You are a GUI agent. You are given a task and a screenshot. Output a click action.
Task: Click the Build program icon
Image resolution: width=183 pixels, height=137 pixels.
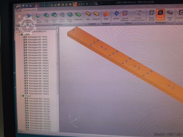click(x=106, y=14)
